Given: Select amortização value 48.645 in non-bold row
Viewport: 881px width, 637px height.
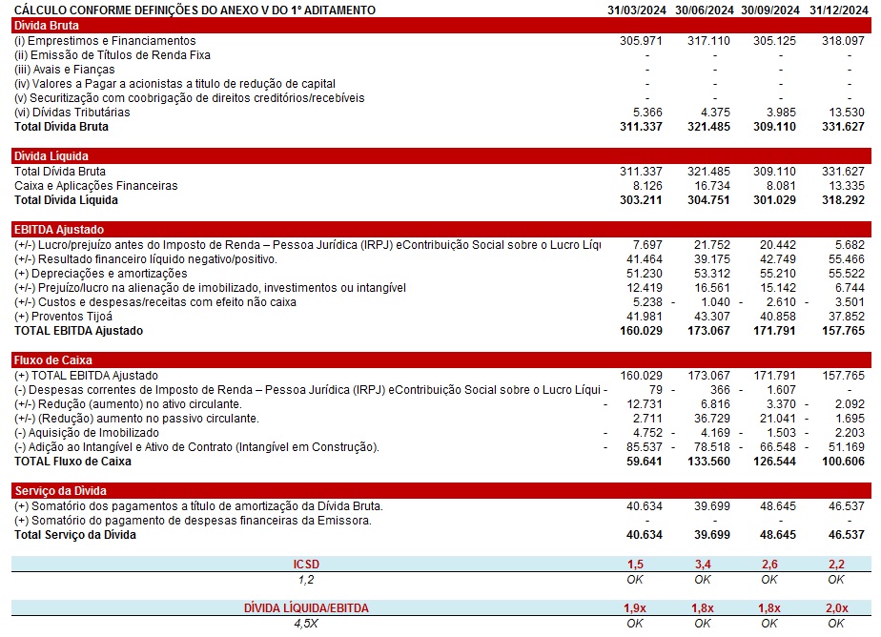Looking at the screenshot, I should 778,506.
